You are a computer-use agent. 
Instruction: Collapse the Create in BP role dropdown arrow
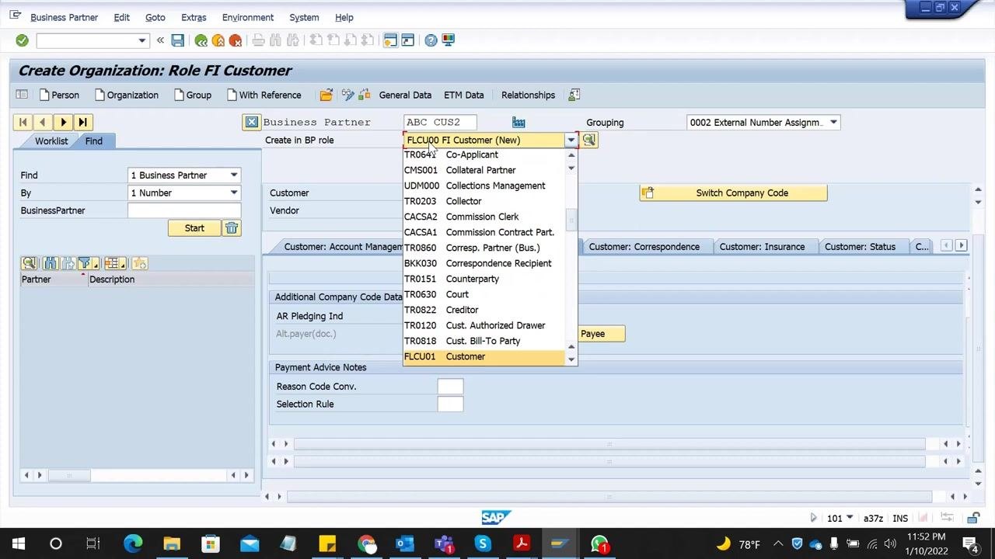[x=571, y=140]
